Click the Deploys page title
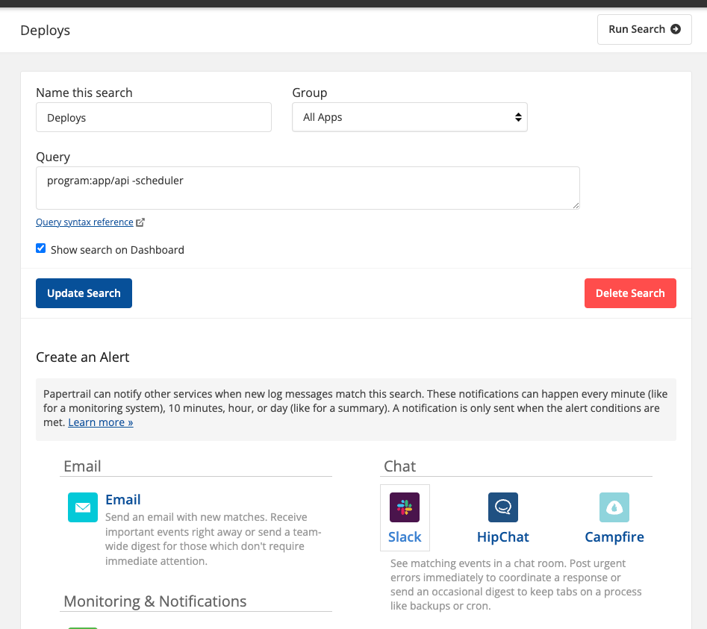This screenshot has width=707, height=629. click(45, 30)
